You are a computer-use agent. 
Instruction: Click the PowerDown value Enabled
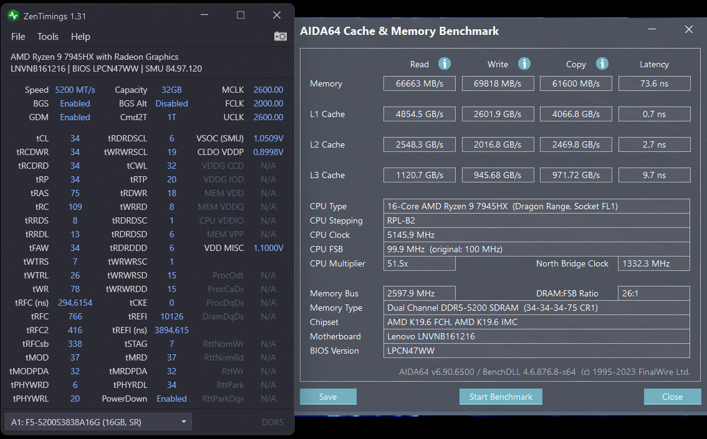(x=172, y=399)
